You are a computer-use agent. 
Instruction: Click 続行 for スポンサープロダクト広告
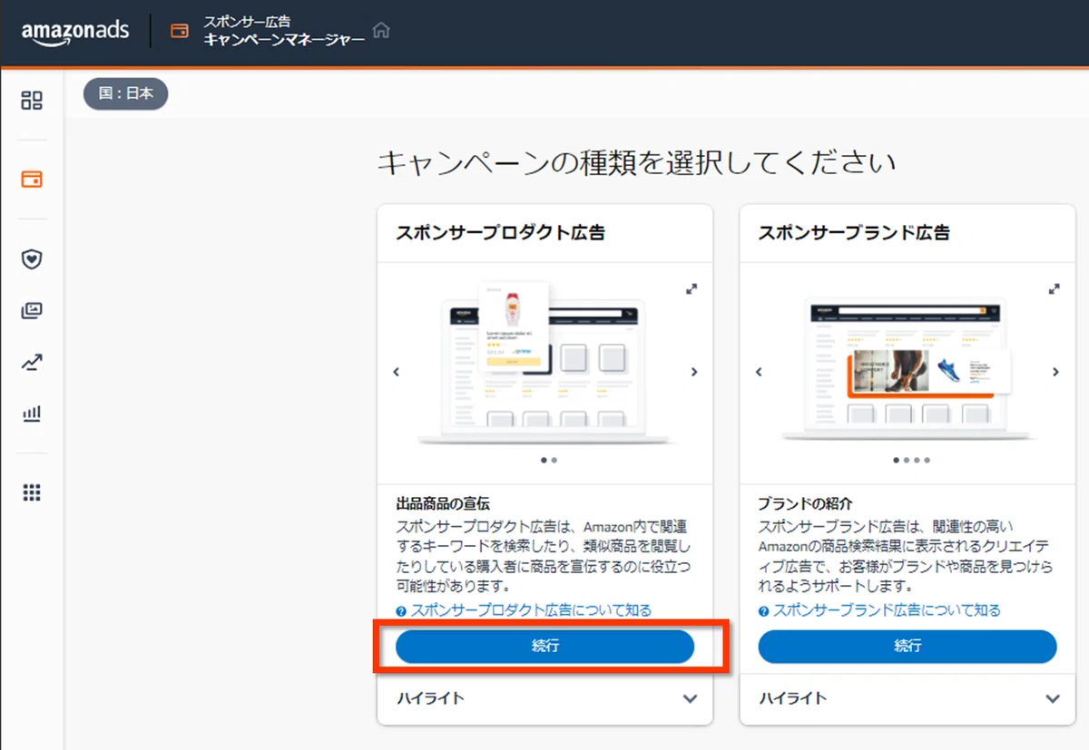click(x=544, y=647)
